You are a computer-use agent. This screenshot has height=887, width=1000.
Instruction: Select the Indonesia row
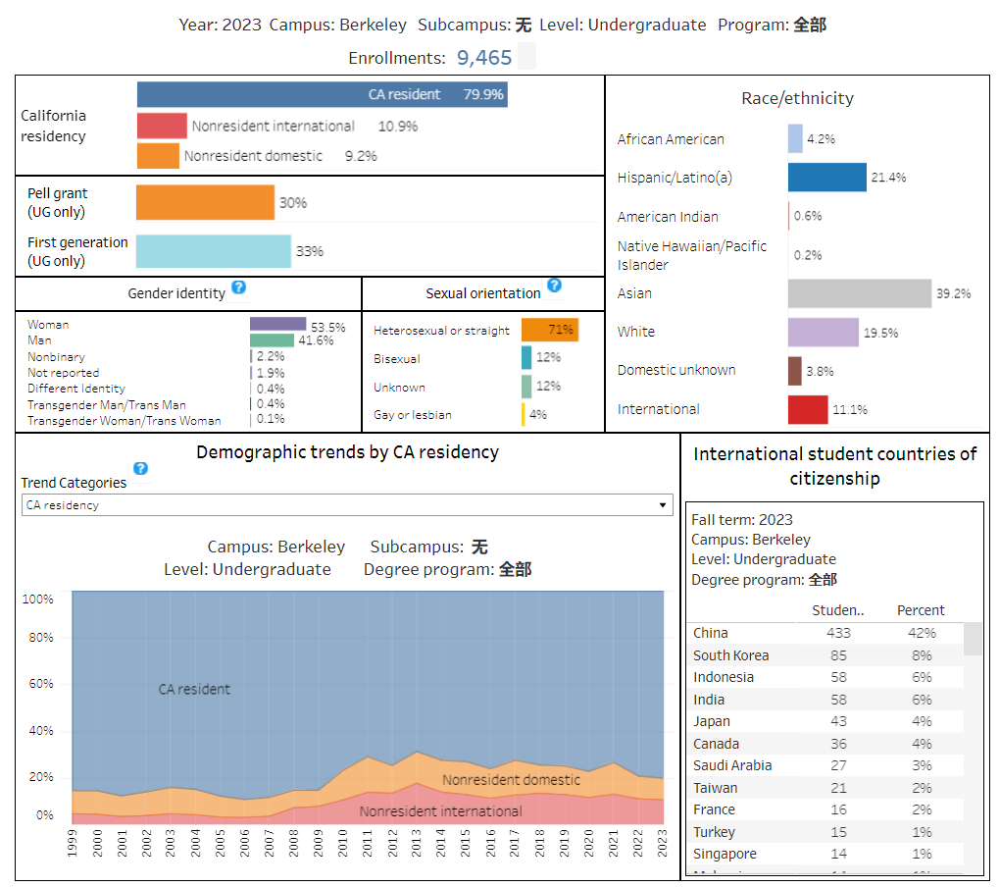825,677
